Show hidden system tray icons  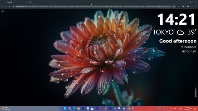171,109
